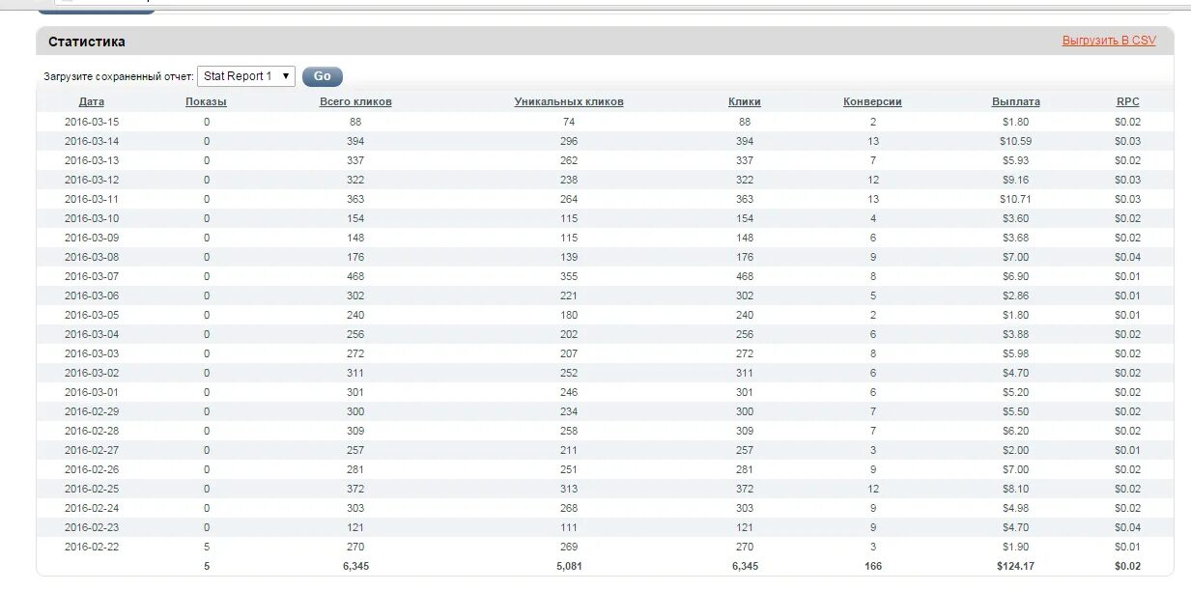Click the 269 unique clicks value
The image size is (1191, 591).
coord(569,547)
